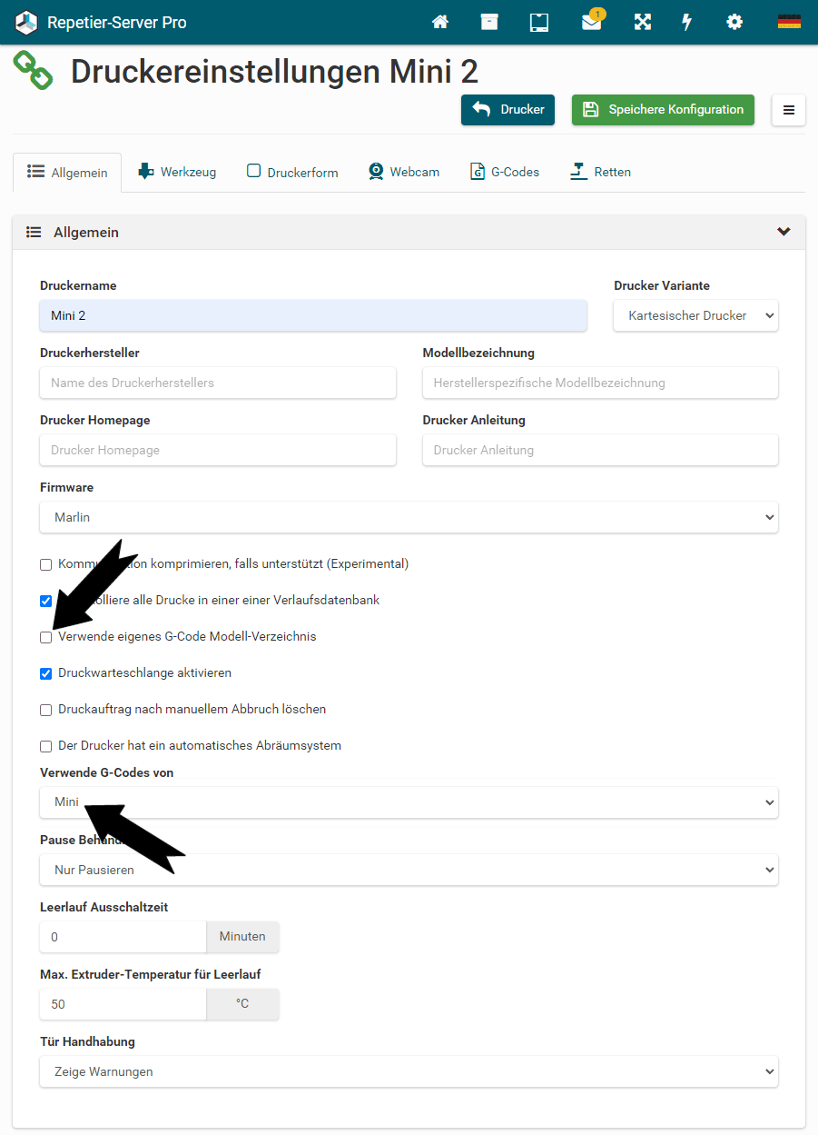
Task: Click the Max. Extruder-Temperatur für Leerlauf label
Action: tap(151, 974)
